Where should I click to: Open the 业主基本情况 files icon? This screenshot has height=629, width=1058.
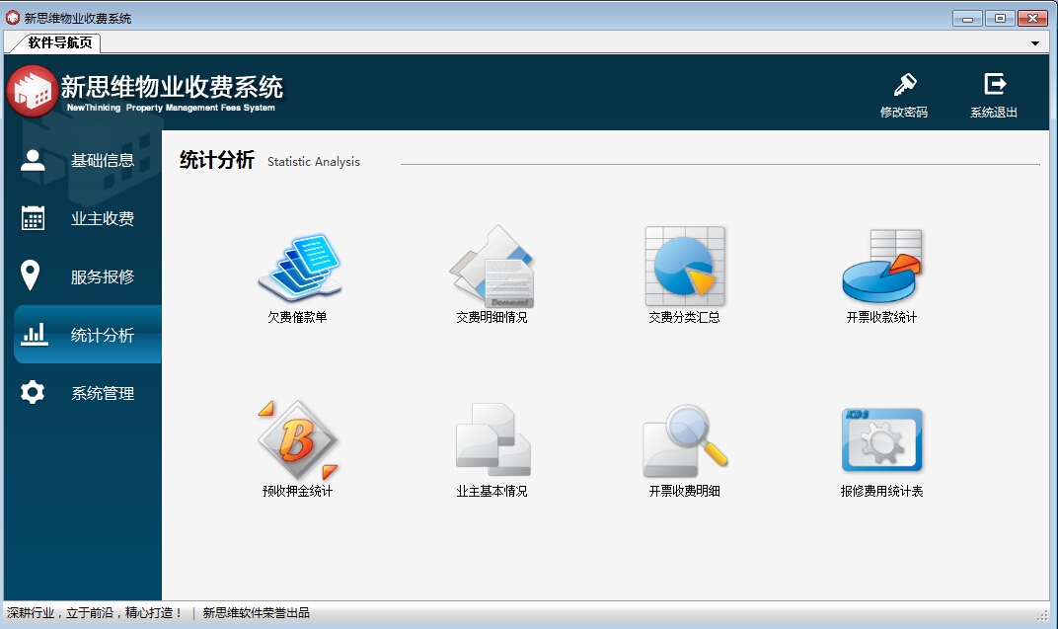pos(493,439)
